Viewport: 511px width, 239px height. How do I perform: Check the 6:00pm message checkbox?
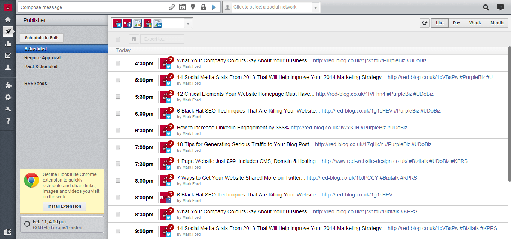[x=118, y=114]
